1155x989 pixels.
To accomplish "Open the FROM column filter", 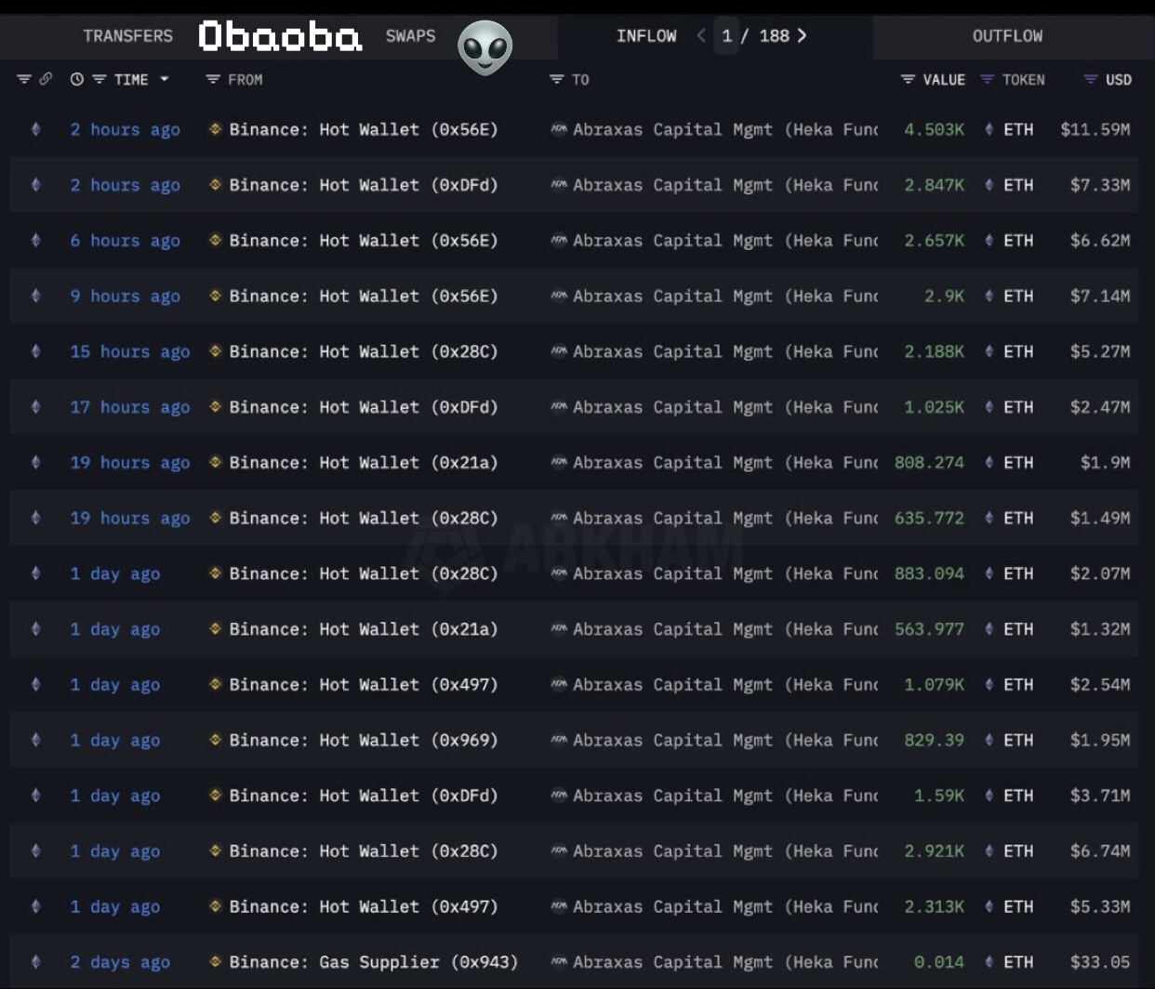I will [x=213, y=79].
